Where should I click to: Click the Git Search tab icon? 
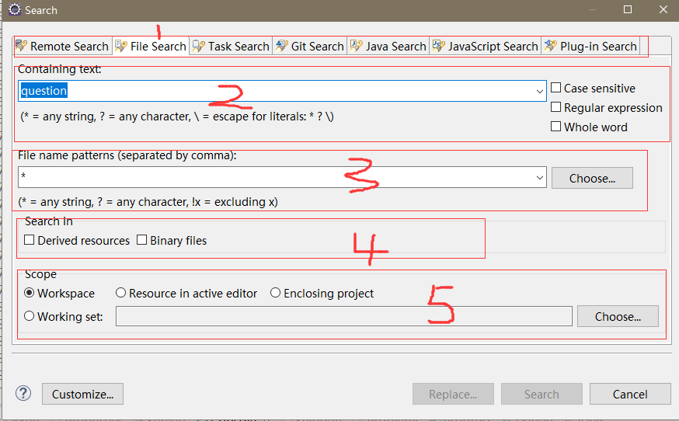[281, 46]
